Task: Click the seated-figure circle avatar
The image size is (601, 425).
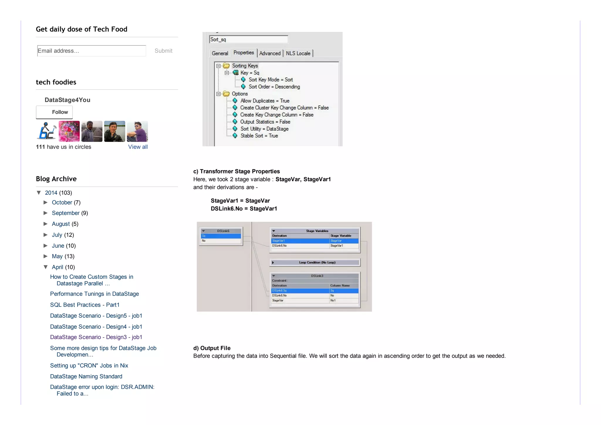Action: coord(46,131)
